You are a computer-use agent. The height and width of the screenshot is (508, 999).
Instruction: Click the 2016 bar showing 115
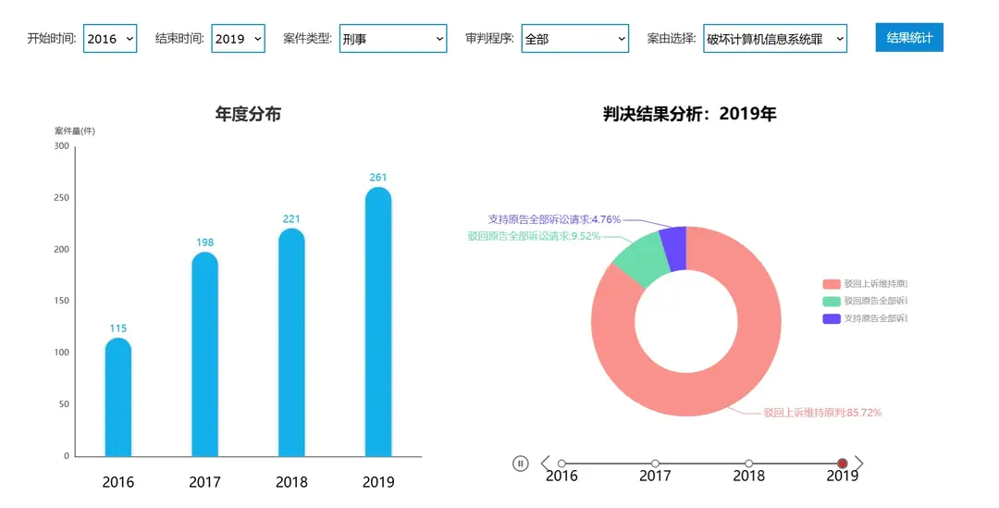point(118,398)
